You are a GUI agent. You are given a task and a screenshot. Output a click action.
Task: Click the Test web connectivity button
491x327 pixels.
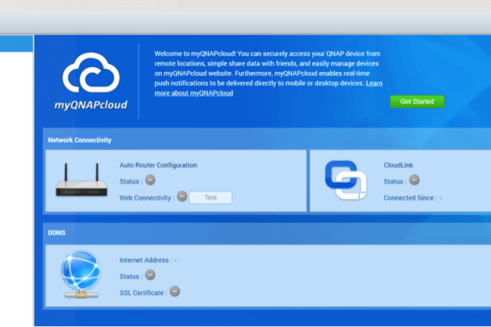(x=211, y=197)
